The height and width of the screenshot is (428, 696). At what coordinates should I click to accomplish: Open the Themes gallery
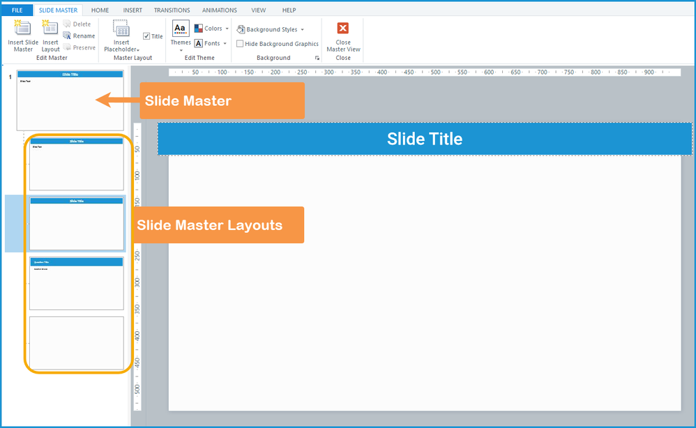pos(181,36)
